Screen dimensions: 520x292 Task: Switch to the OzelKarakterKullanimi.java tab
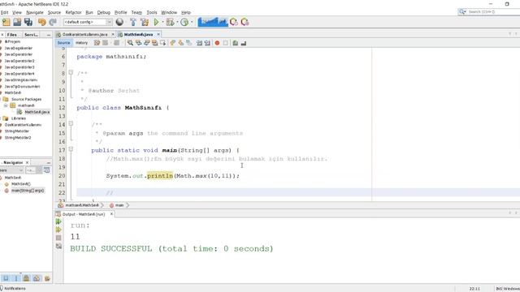click(x=84, y=34)
